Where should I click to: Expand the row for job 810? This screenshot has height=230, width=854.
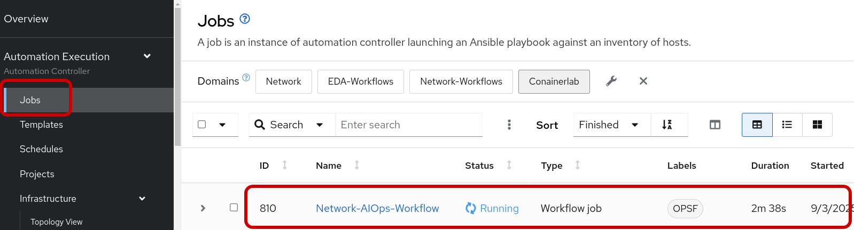point(203,208)
